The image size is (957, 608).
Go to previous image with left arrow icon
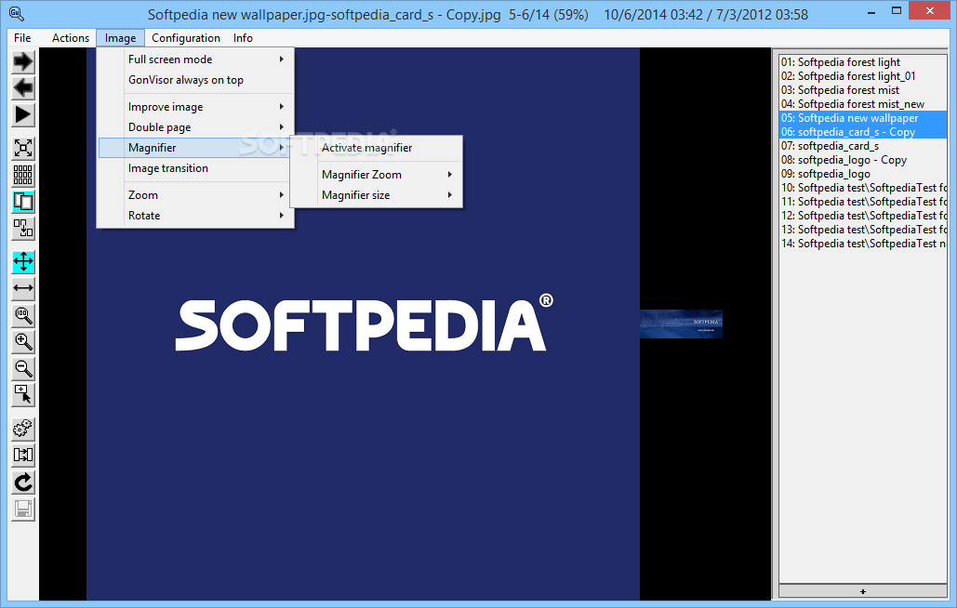(23, 88)
